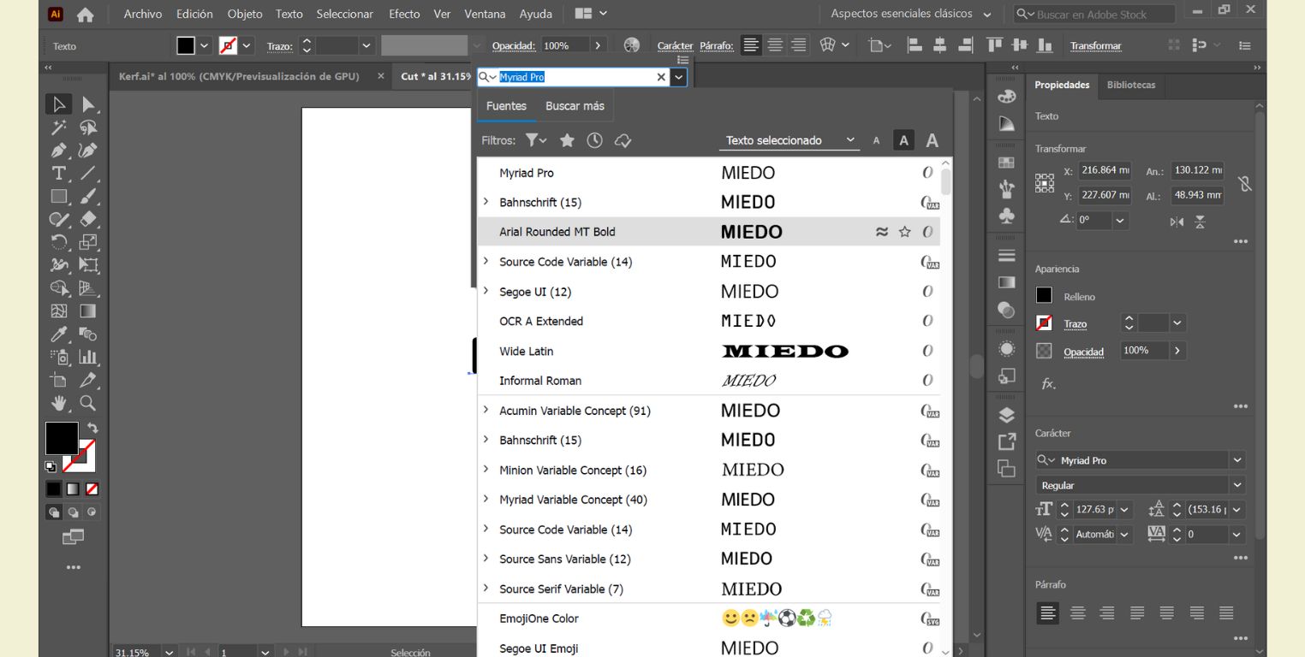
Task: Pick the Magic Wand tool
Action: tap(58, 127)
